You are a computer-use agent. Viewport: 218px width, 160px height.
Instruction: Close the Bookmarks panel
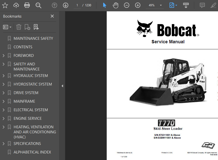coord(52,16)
